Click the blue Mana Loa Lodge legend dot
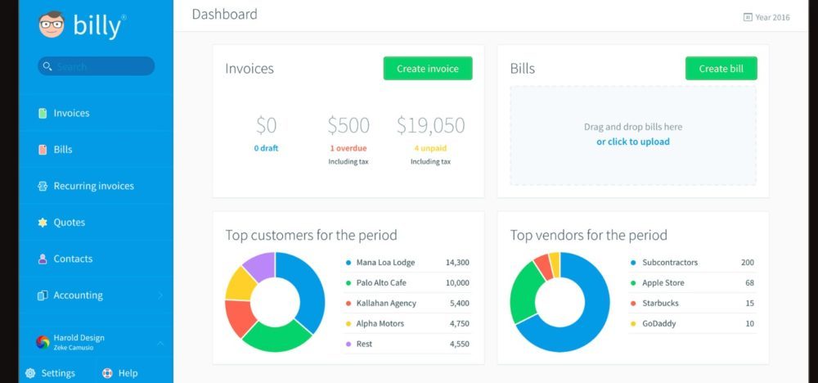 pos(348,263)
